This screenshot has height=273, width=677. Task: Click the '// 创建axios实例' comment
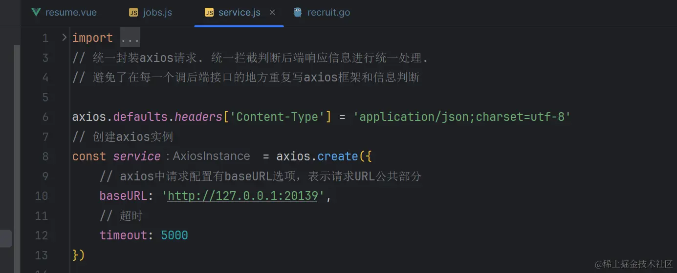click(x=123, y=137)
